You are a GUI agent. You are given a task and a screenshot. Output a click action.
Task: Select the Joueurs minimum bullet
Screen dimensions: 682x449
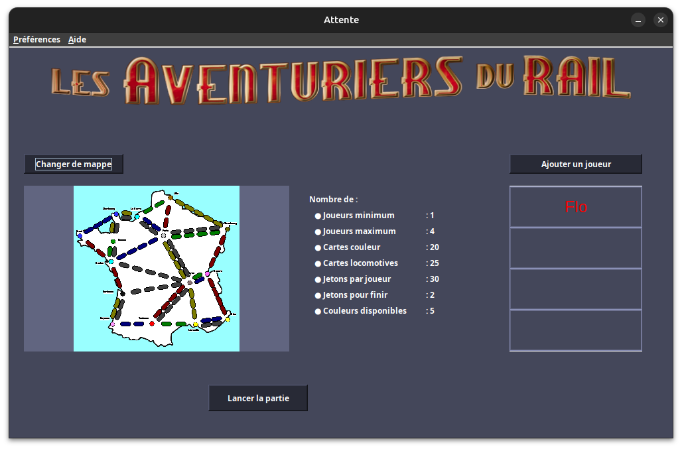click(318, 216)
